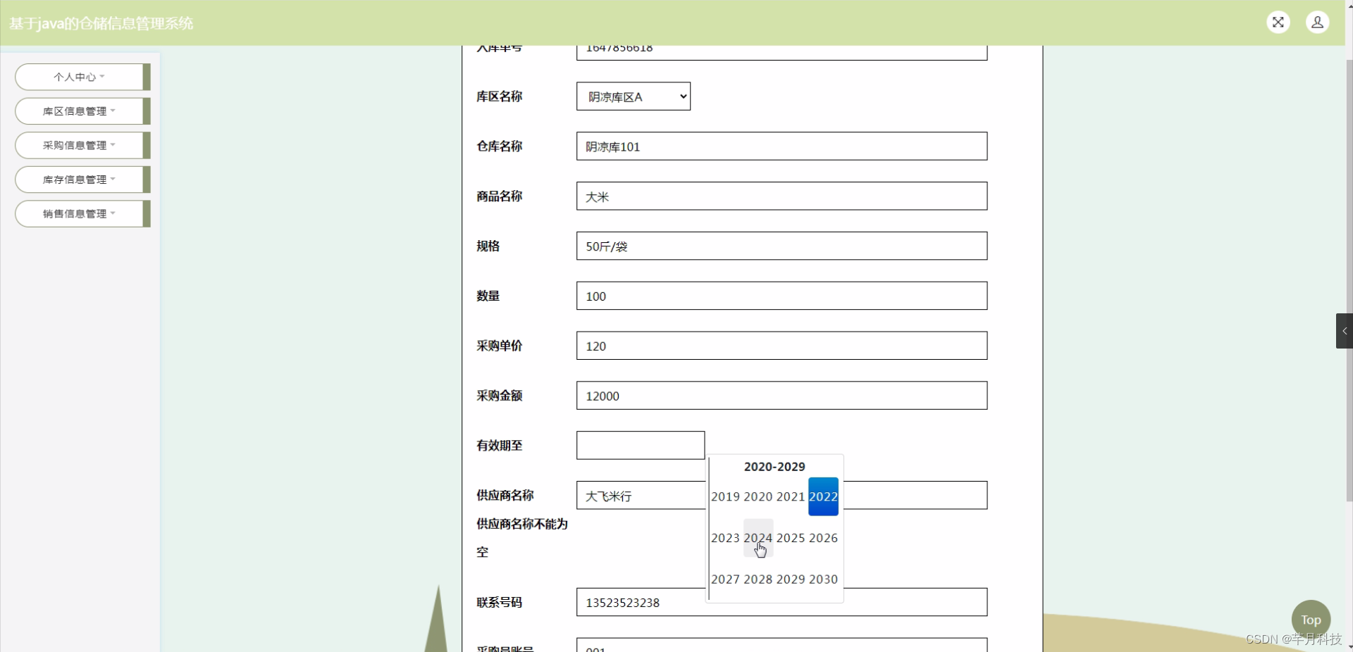Click the 商品名称 field containing 大米
The height and width of the screenshot is (652, 1353).
click(781, 196)
